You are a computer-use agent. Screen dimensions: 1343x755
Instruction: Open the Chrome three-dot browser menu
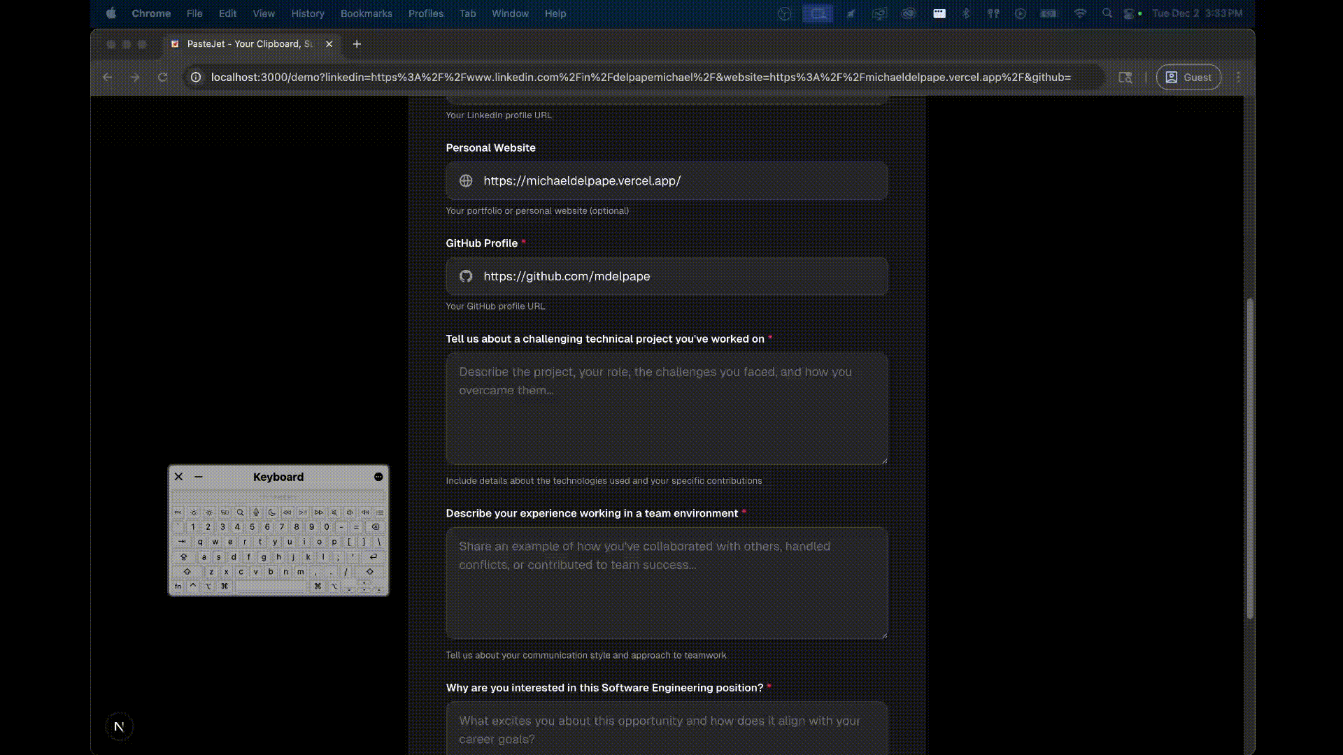1239,78
